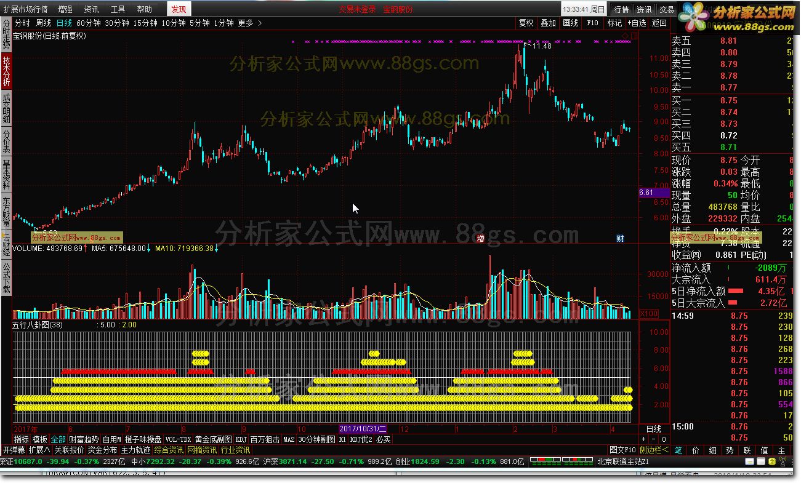Switch to 30分钟 period
Screen dimensions: 801x483
117,23
